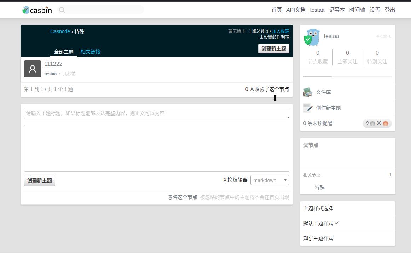Click testaa's gopher avatar in the sidebar
Viewport: 411px width, 254px height.
click(x=312, y=36)
